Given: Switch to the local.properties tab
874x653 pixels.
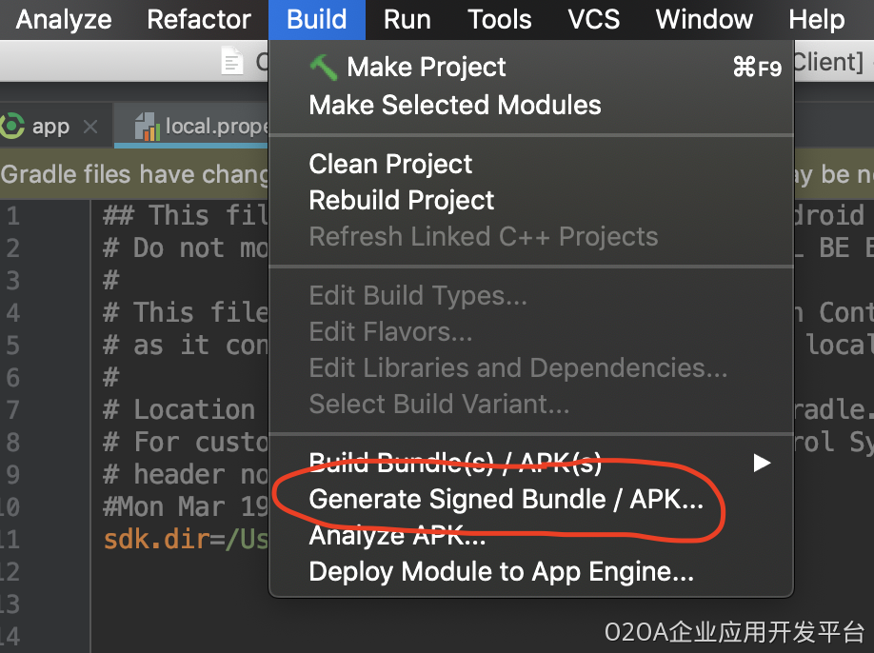Looking at the screenshot, I should coord(214,126).
